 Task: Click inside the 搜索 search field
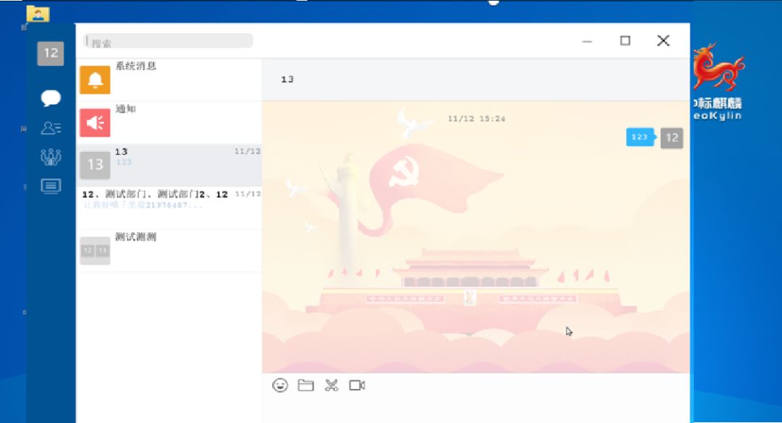[x=167, y=40]
